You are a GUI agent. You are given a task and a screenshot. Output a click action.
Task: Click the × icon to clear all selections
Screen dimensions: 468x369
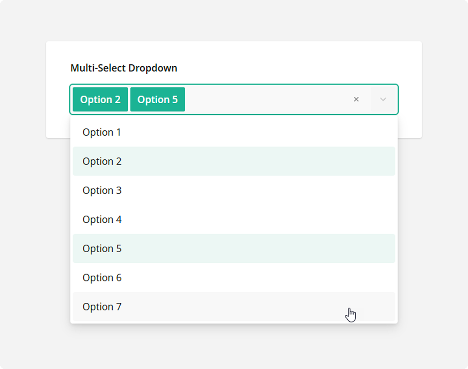coord(356,99)
